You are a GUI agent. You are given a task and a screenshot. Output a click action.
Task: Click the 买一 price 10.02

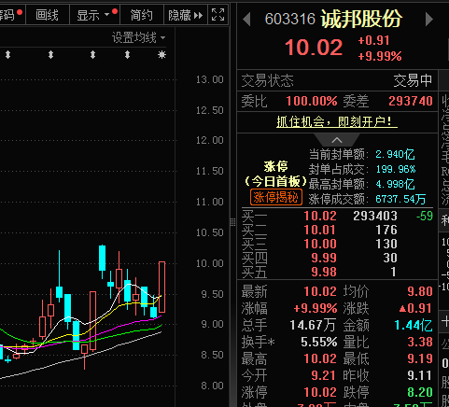pyautogui.click(x=320, y=216)
